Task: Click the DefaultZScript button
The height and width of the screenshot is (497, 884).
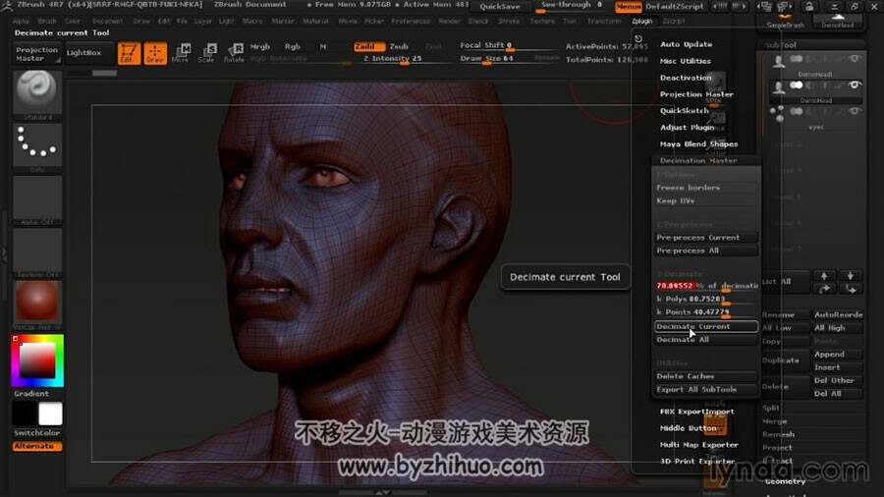Action: point(675,6)
